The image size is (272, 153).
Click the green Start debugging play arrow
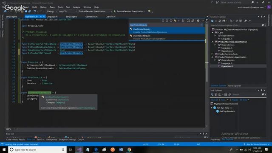click(115, 11)
